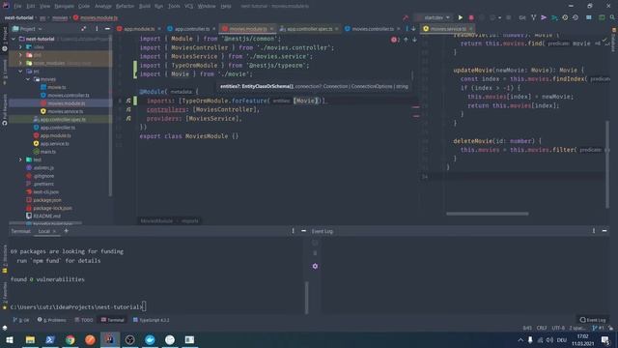Click the expand all icon in Project panel header
This screenshot has height=348, width=618.
coord(84,29)
